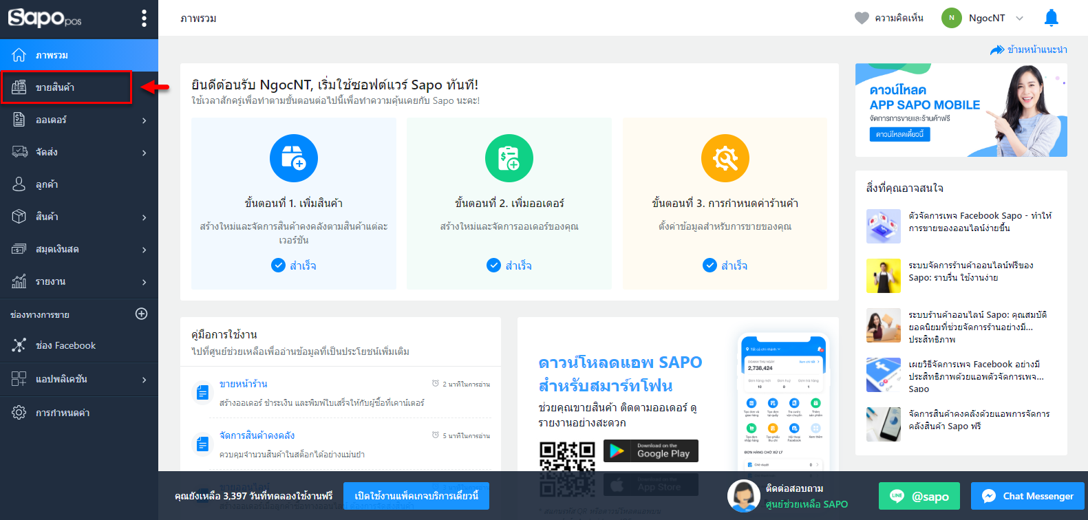Open article เผยวิธีจัดการเพจ Facebook thumbnail
The width and height of the screenshot is (1088, 520).
tap(884, 375)
